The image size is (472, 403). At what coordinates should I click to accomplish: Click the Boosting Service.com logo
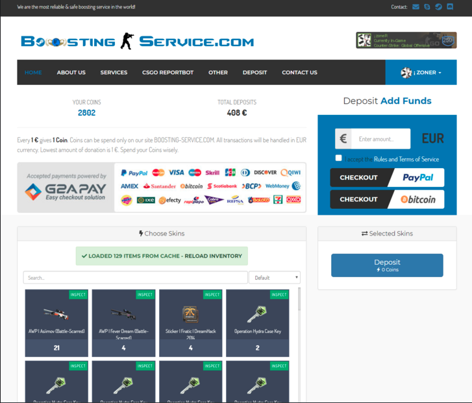point(137,42)
